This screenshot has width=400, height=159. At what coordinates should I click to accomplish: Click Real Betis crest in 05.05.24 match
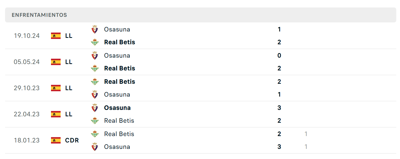95,68
